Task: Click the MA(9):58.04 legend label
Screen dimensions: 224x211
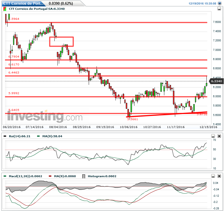Action: 52,136
